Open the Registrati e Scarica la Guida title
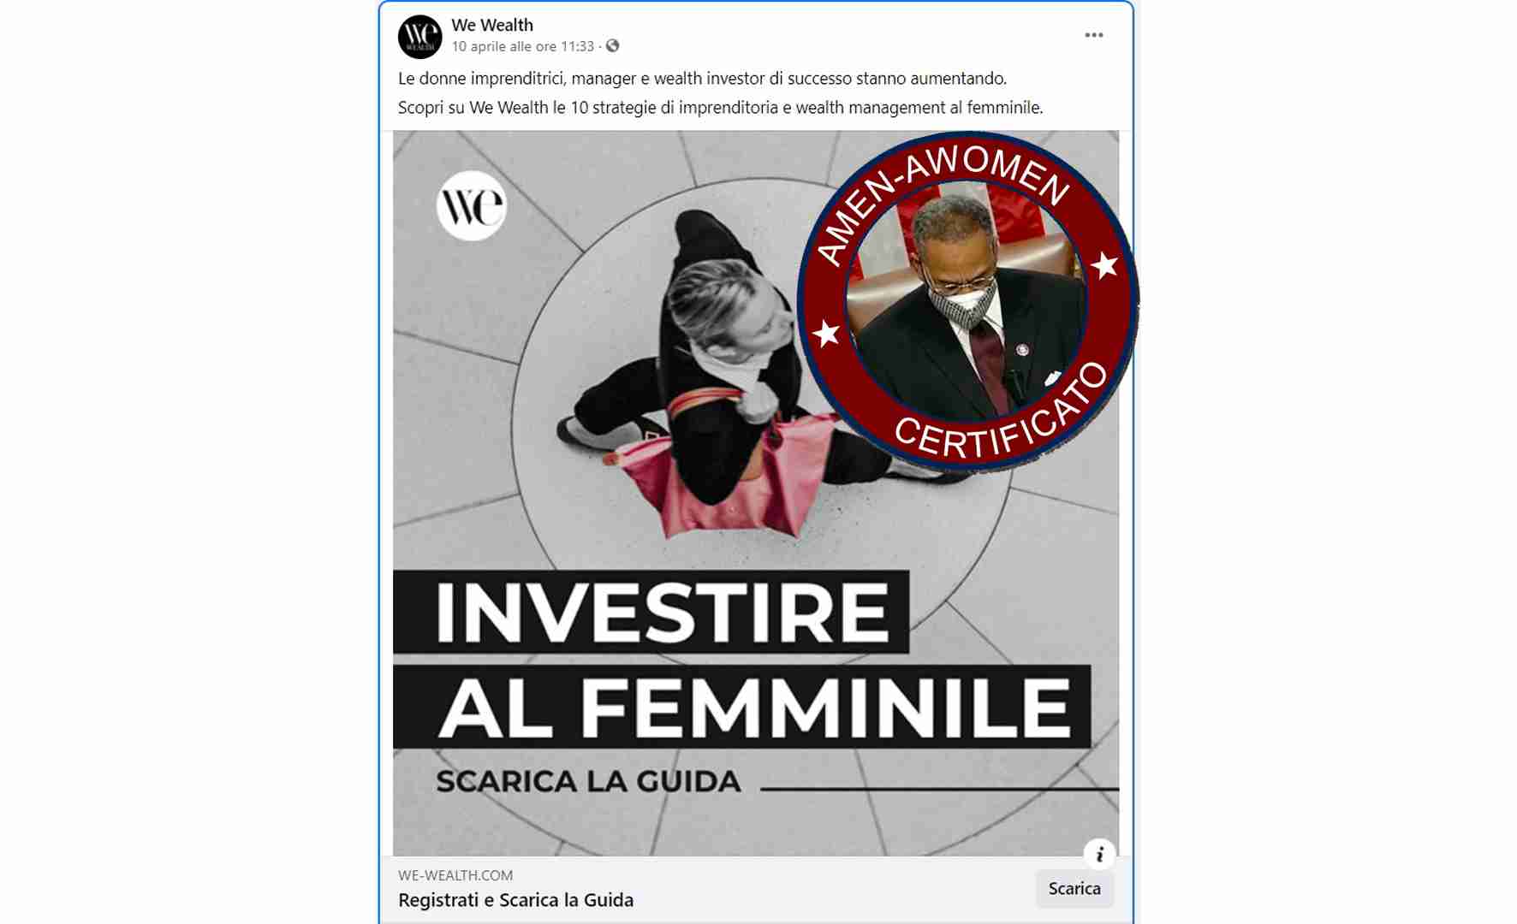The width and height of the screenshot is (1517, 924). pos(515,900)
